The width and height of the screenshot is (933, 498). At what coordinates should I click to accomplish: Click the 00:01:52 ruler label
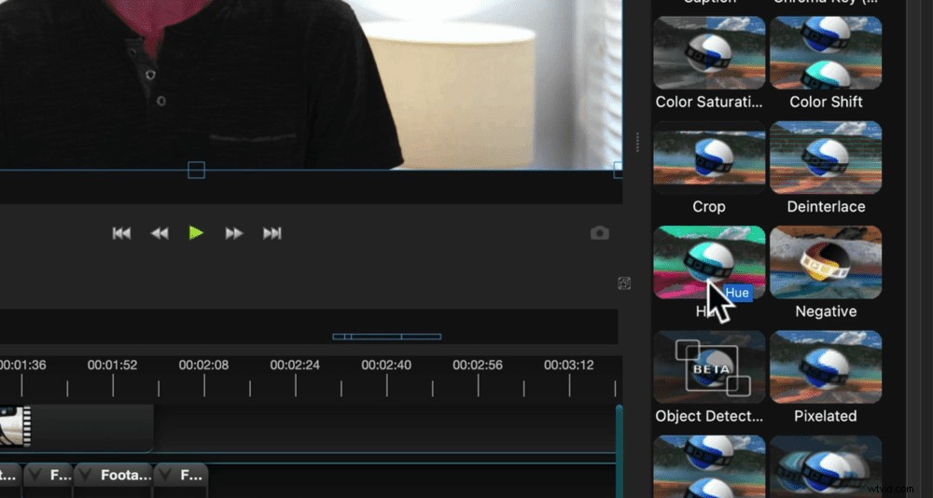113,365
